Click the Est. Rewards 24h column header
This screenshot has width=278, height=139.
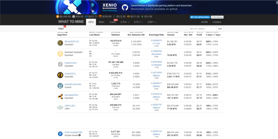coord(136,35)
